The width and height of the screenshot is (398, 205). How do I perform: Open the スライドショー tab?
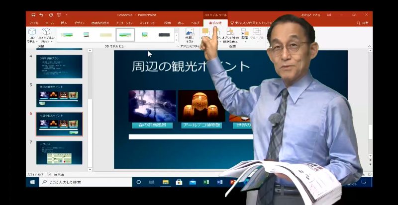[147, 23]
